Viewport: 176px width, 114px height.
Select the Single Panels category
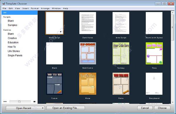[x=15, y=55]
